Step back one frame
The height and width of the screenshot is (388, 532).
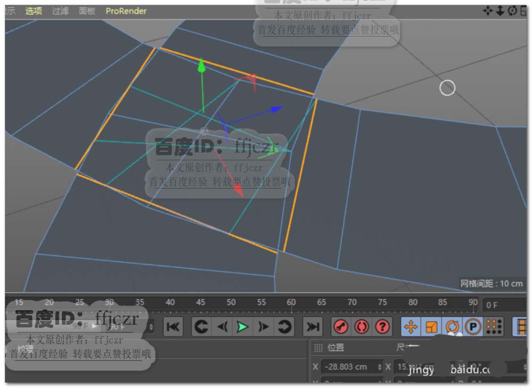coord(222,327)
